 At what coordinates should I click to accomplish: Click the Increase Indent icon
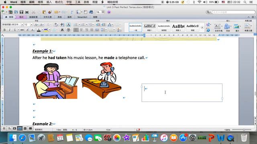click(104, 25)
